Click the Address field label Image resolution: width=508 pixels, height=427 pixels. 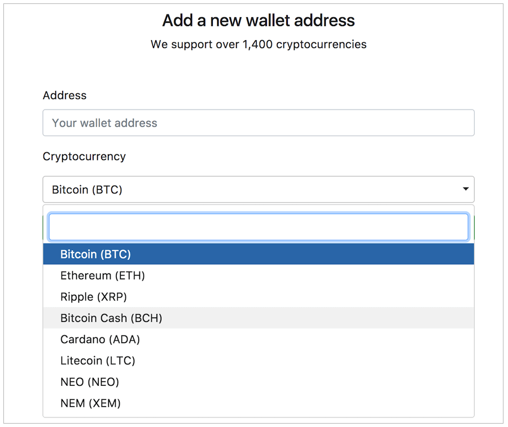click(65, 95)
